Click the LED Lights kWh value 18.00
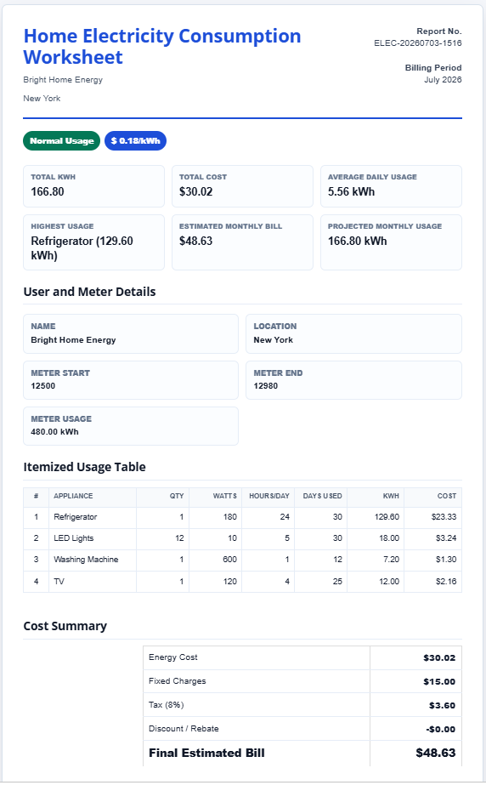This screenshot has height=785, width=486. click(x=389, y=538)
